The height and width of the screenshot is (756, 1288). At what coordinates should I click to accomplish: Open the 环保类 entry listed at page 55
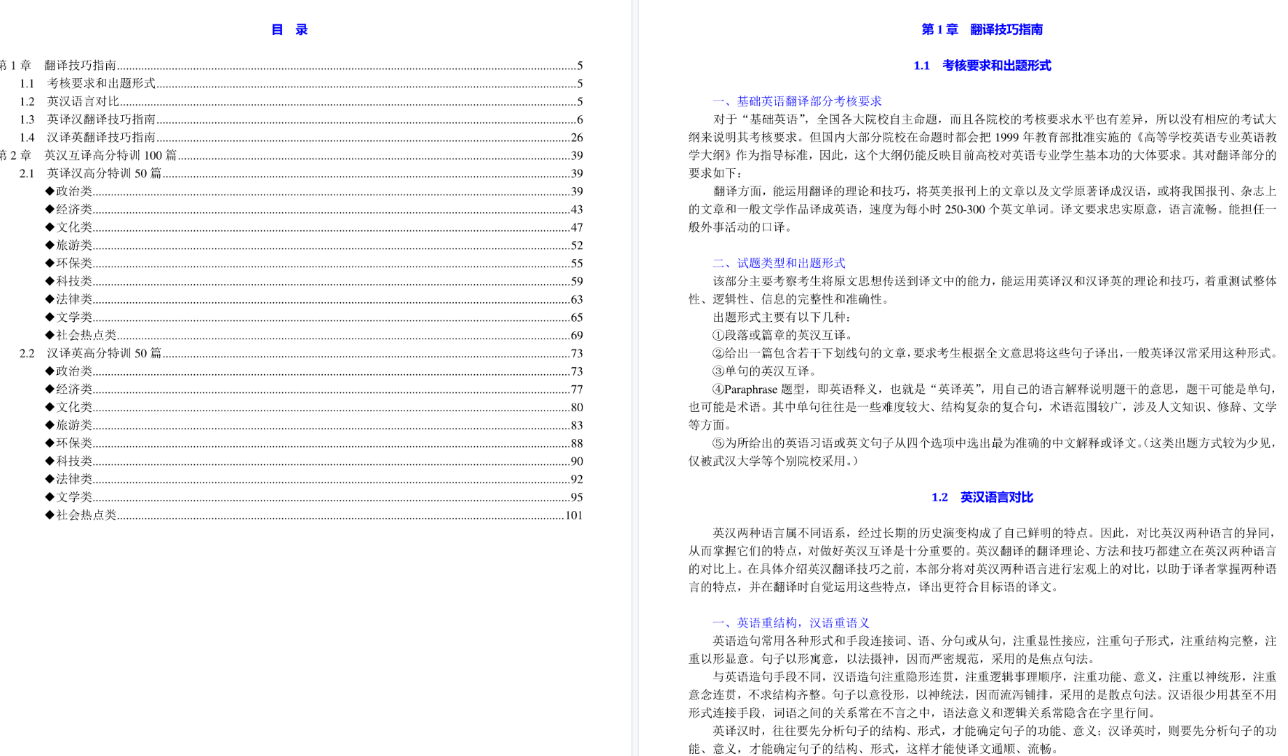(x=73, y=264)
